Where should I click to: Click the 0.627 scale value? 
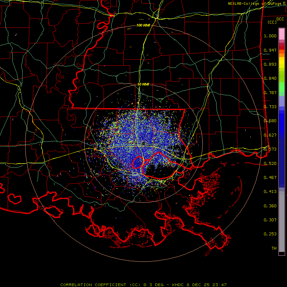coord(270,135)
